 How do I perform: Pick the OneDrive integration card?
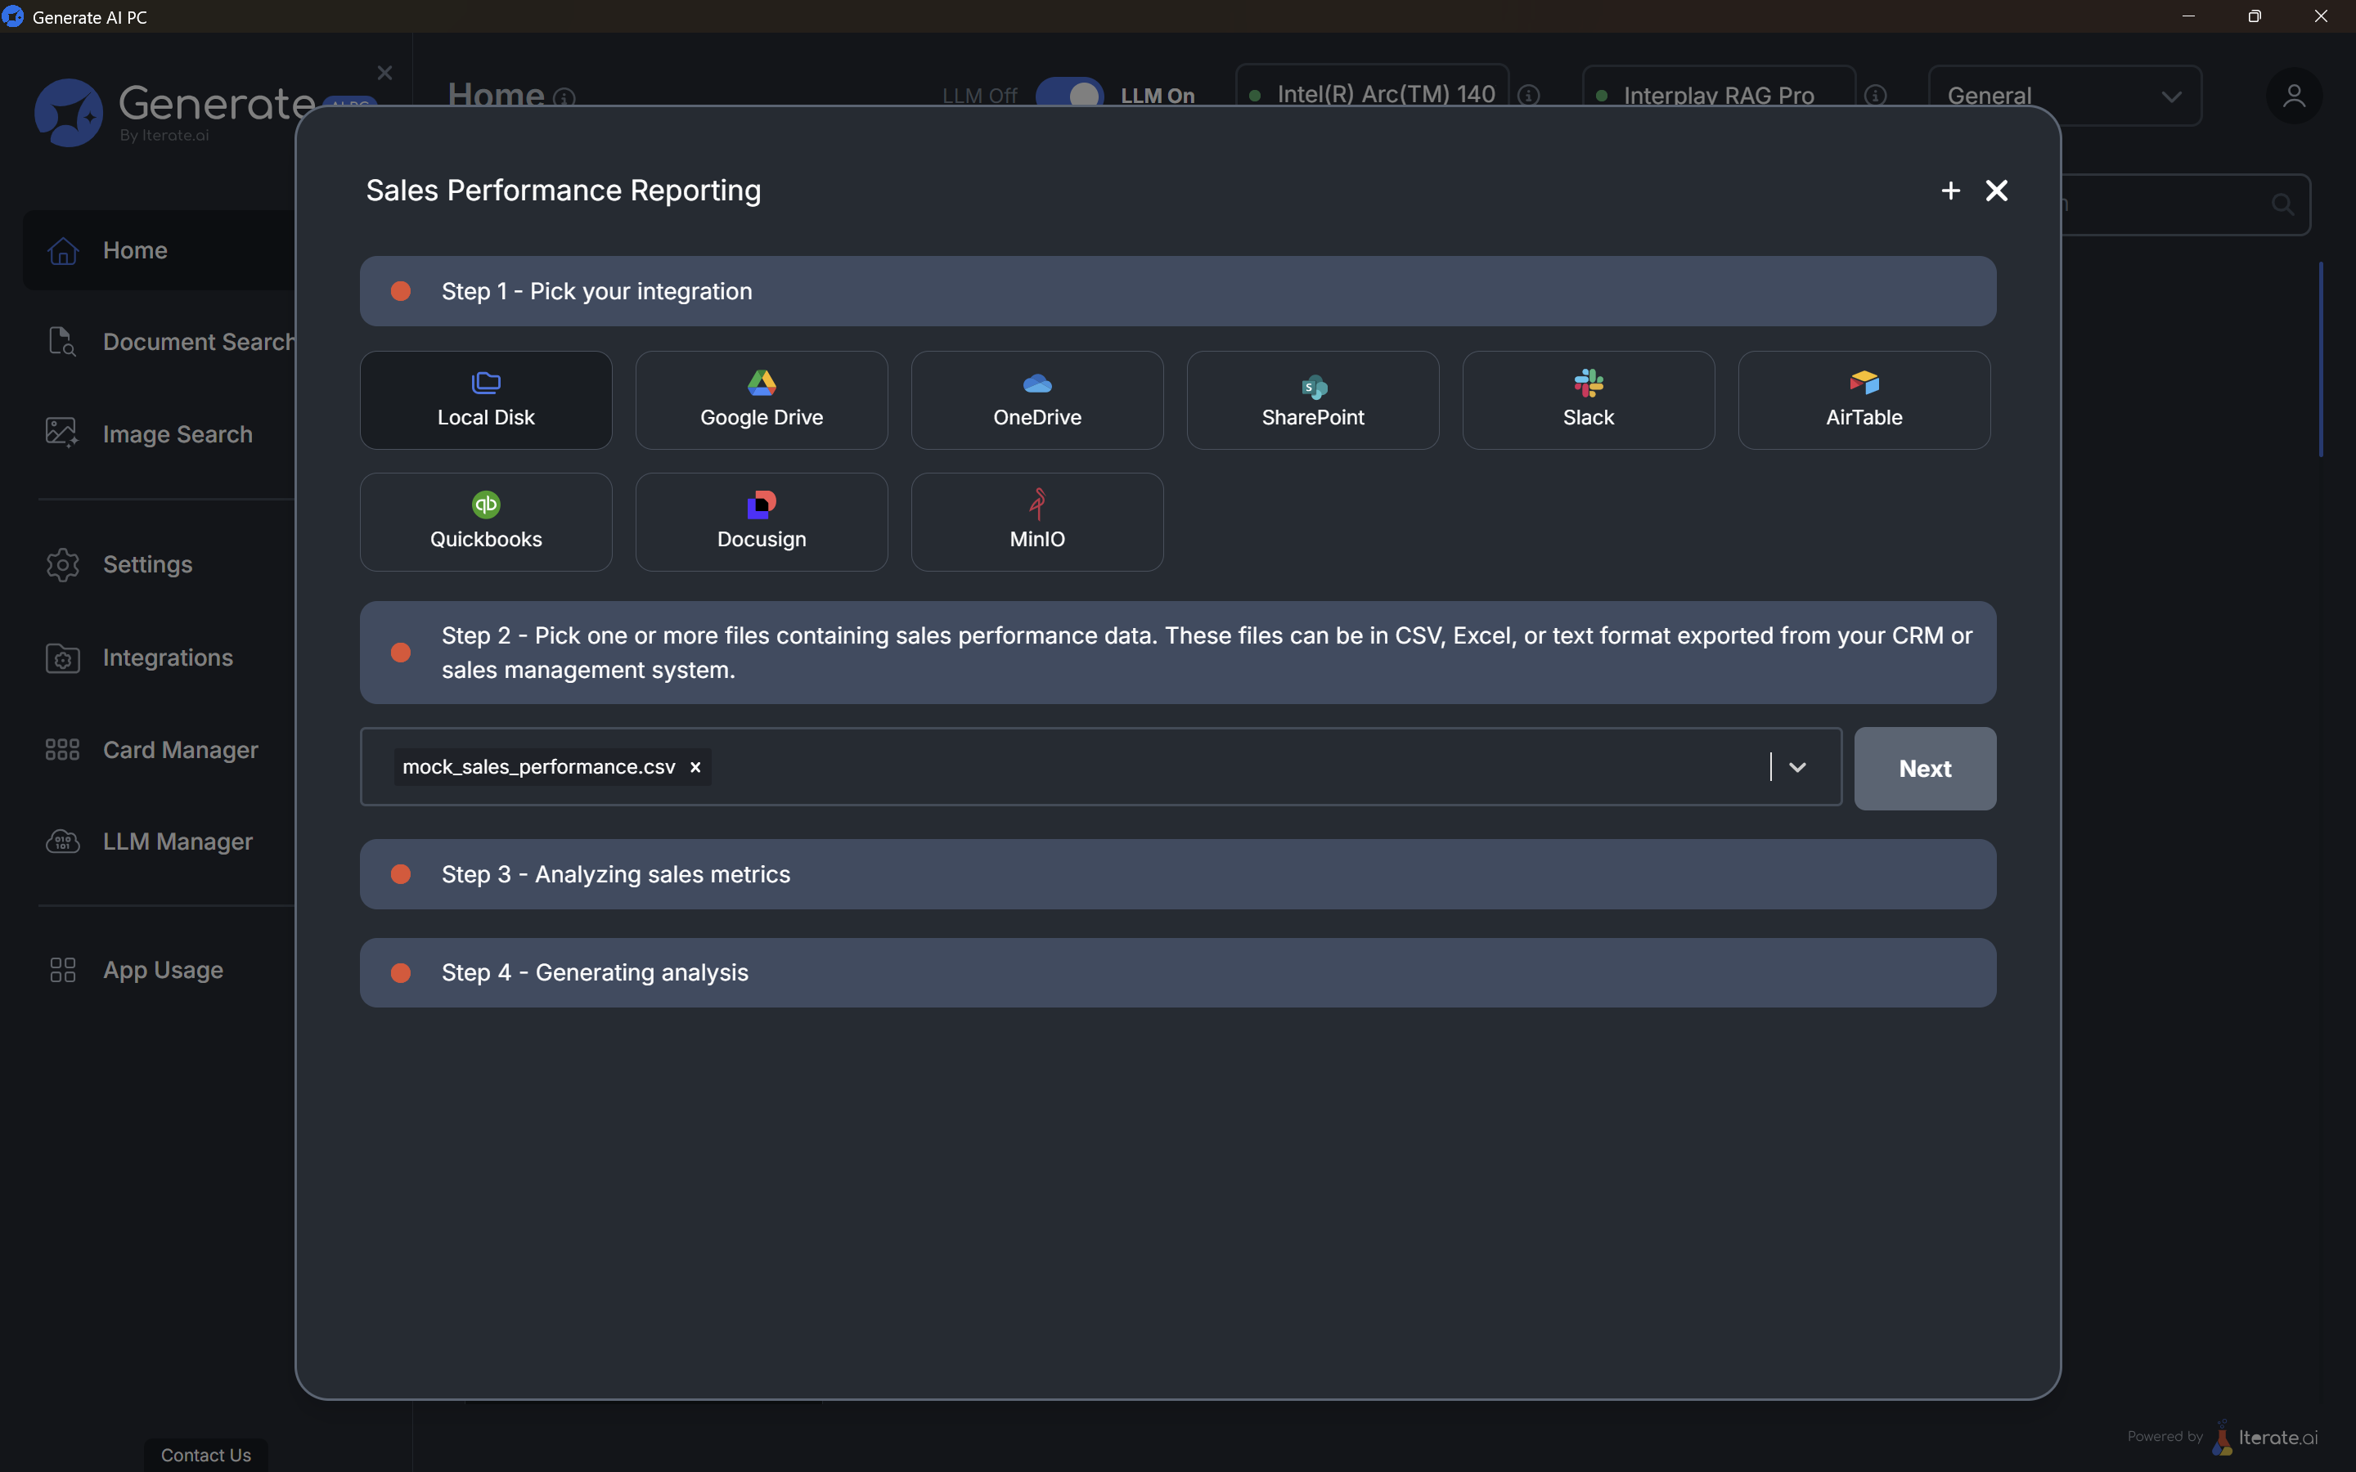pyautogui.click(x=1036, y=400)
